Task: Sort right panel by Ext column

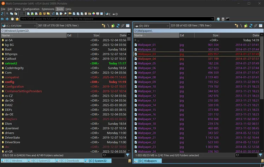Action: (187, 35)
